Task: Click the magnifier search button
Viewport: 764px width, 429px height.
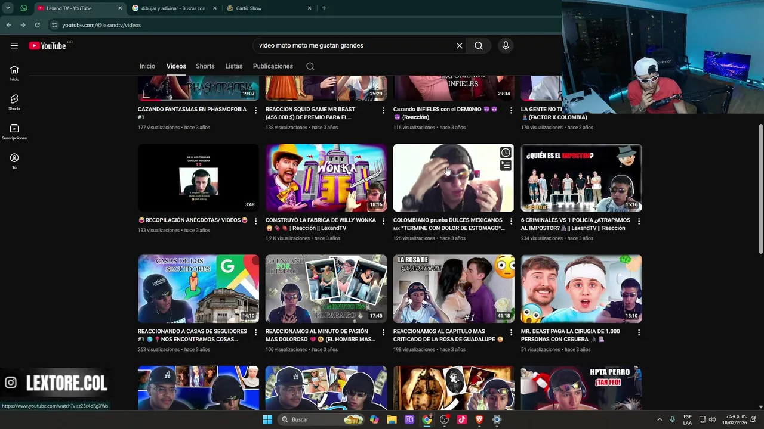Action: tap(479, 46)
